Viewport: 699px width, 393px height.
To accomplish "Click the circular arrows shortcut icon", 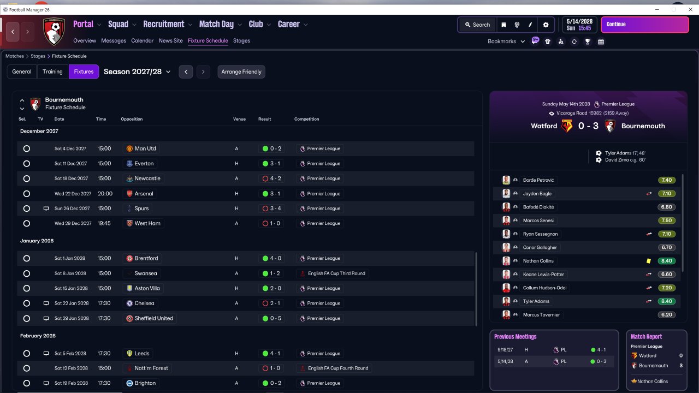I will pos(574,41).
